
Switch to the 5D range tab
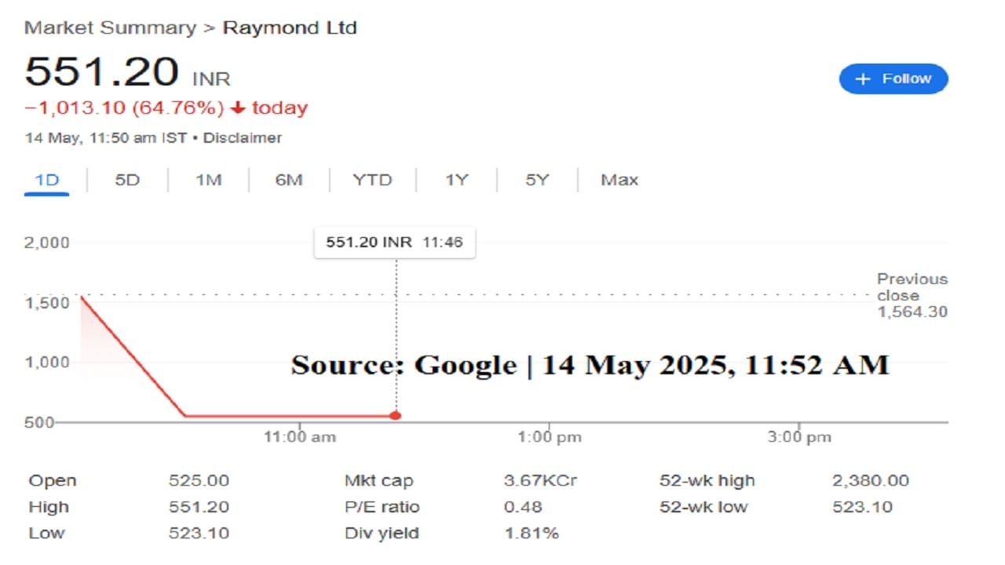point(127,180)
